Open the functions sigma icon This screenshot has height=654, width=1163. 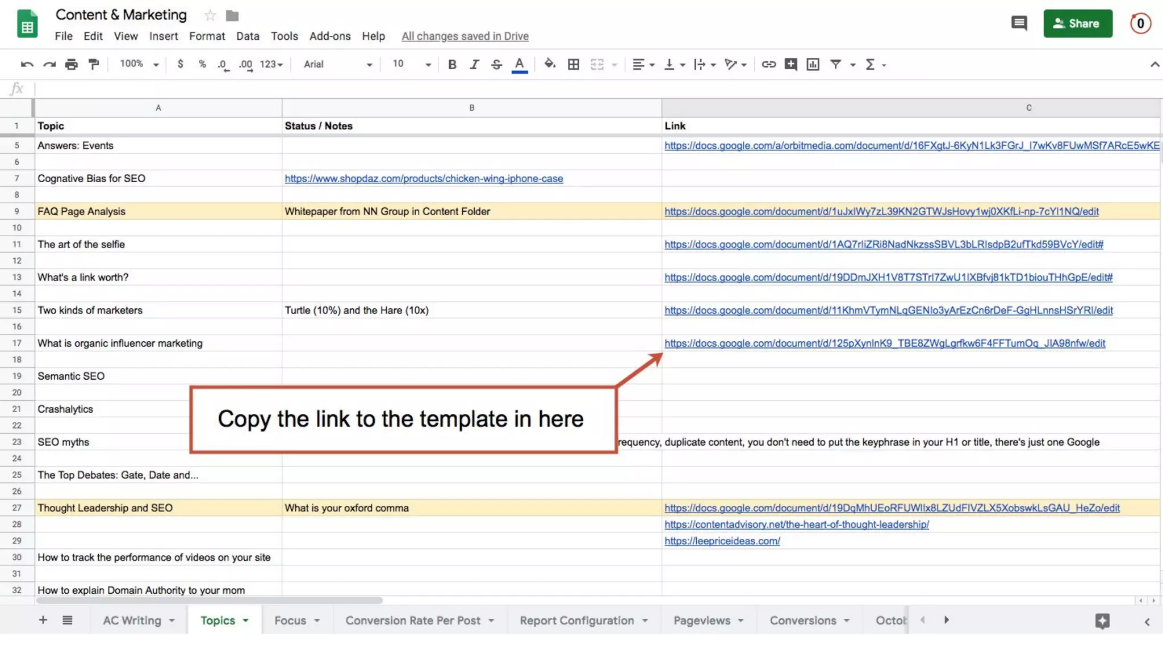[x=870, y=64]
